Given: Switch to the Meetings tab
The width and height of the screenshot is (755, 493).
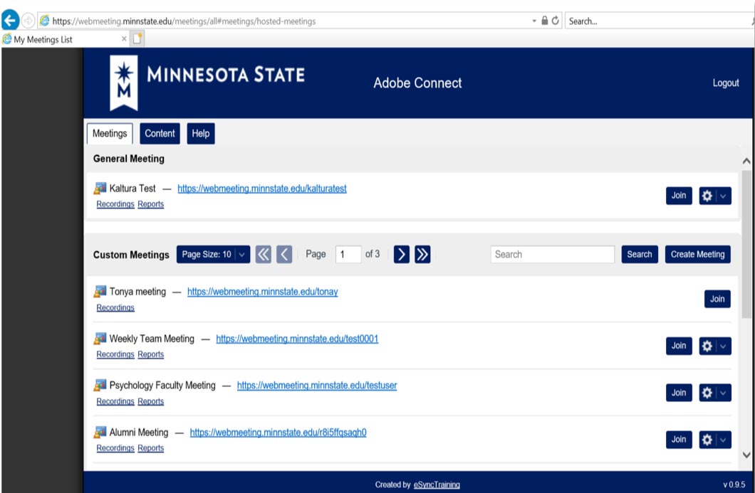Looking at the screenshot, I should [x=110, y=133].
